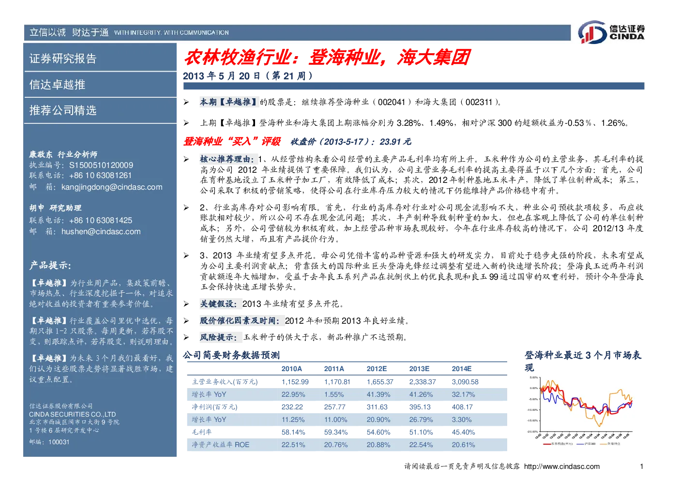Screen dimensions: 679x480
Task: Click the 2010A revenue value 1,152.99
Action: point(295,382)
